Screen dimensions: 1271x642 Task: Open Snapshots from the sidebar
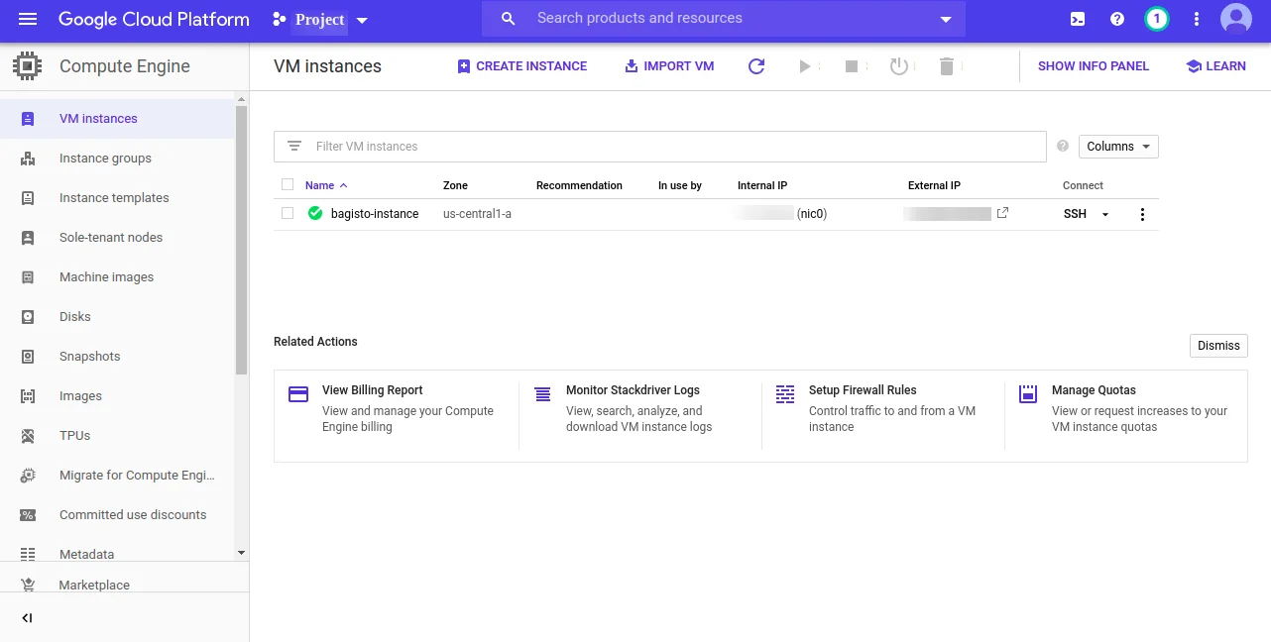(89, 357)
